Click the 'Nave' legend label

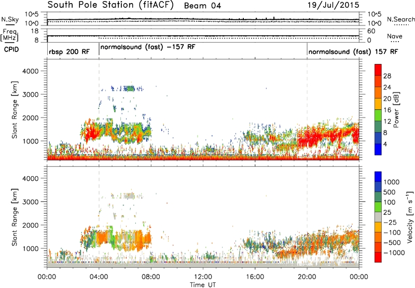point(395,36)
